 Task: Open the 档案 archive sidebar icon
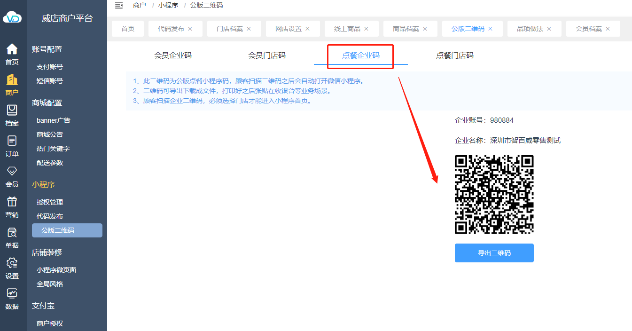click(x=12, y=110)
